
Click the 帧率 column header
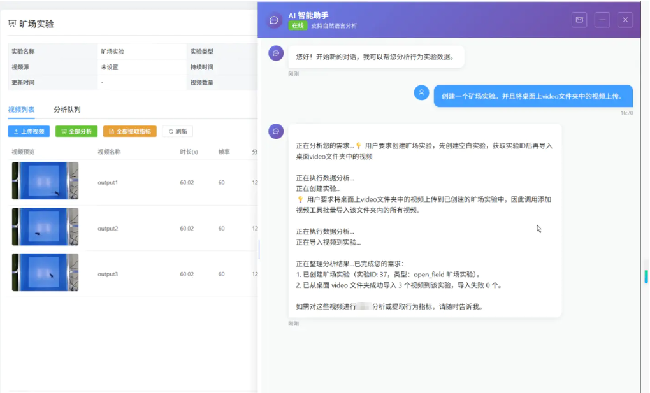(x=224, y=152)
